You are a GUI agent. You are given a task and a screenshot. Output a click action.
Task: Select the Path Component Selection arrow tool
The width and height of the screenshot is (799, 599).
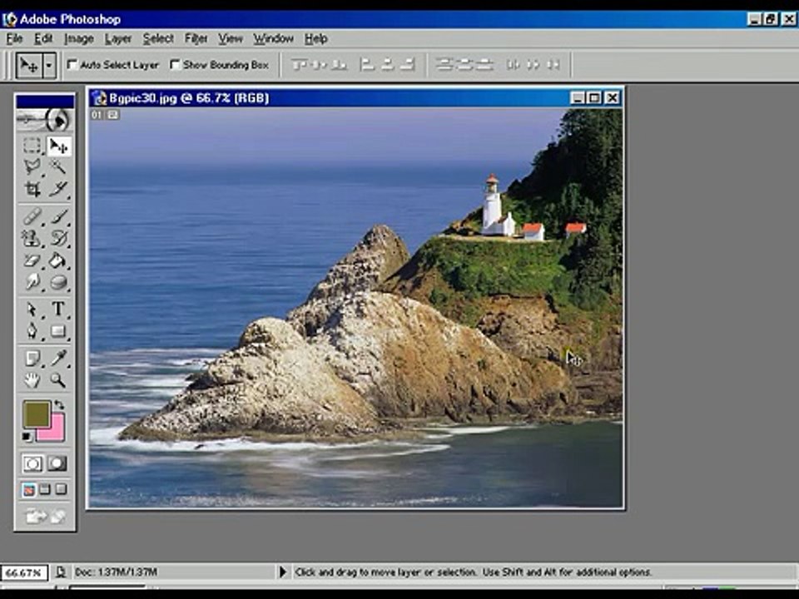tap(32, 309)
